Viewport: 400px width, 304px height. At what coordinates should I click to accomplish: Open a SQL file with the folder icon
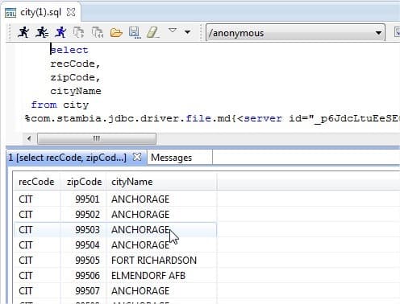[116, 33]
